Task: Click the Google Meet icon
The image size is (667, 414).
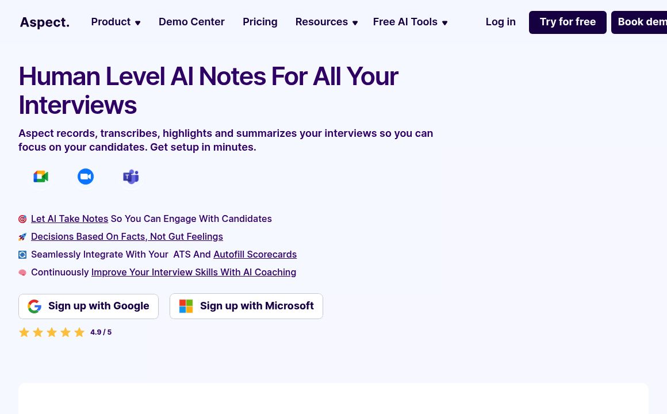Action: coord(41,177)
